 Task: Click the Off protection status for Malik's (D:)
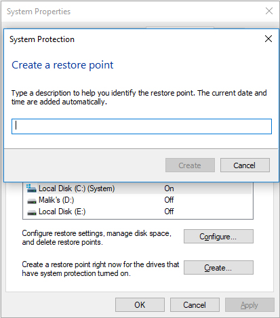pos(169,200)
